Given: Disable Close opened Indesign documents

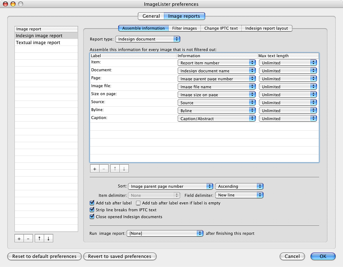Looking at the screenshot, I should tap(92, 216).
